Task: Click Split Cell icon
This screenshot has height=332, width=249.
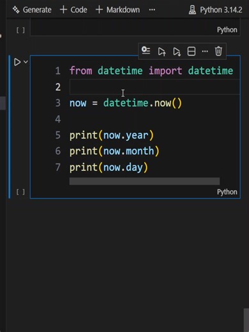Action: click(192, 51)
